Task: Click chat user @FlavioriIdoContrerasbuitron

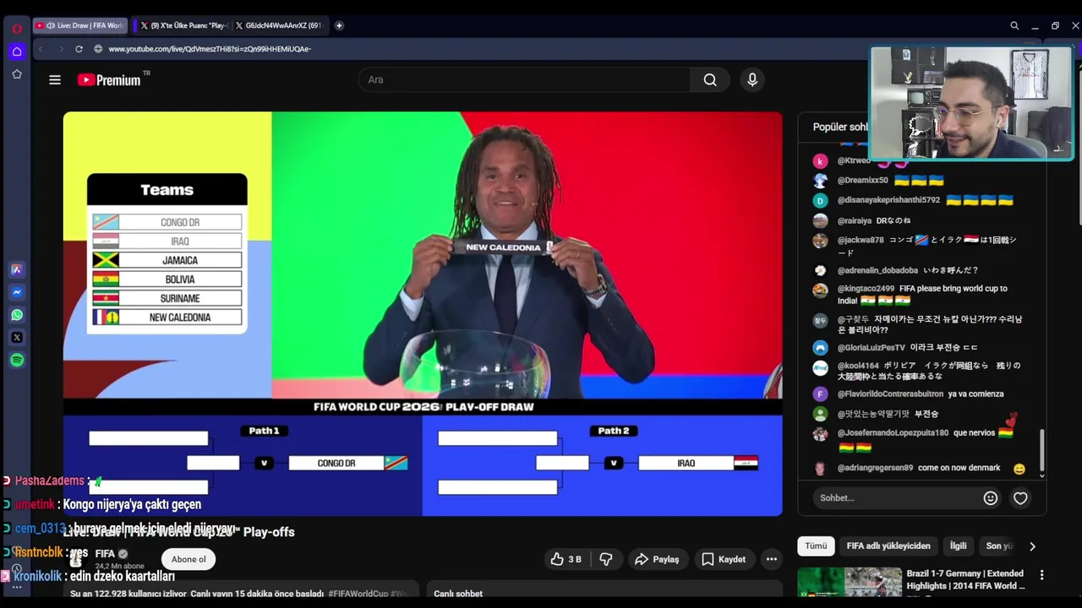Action: click(x=890, y=394)
